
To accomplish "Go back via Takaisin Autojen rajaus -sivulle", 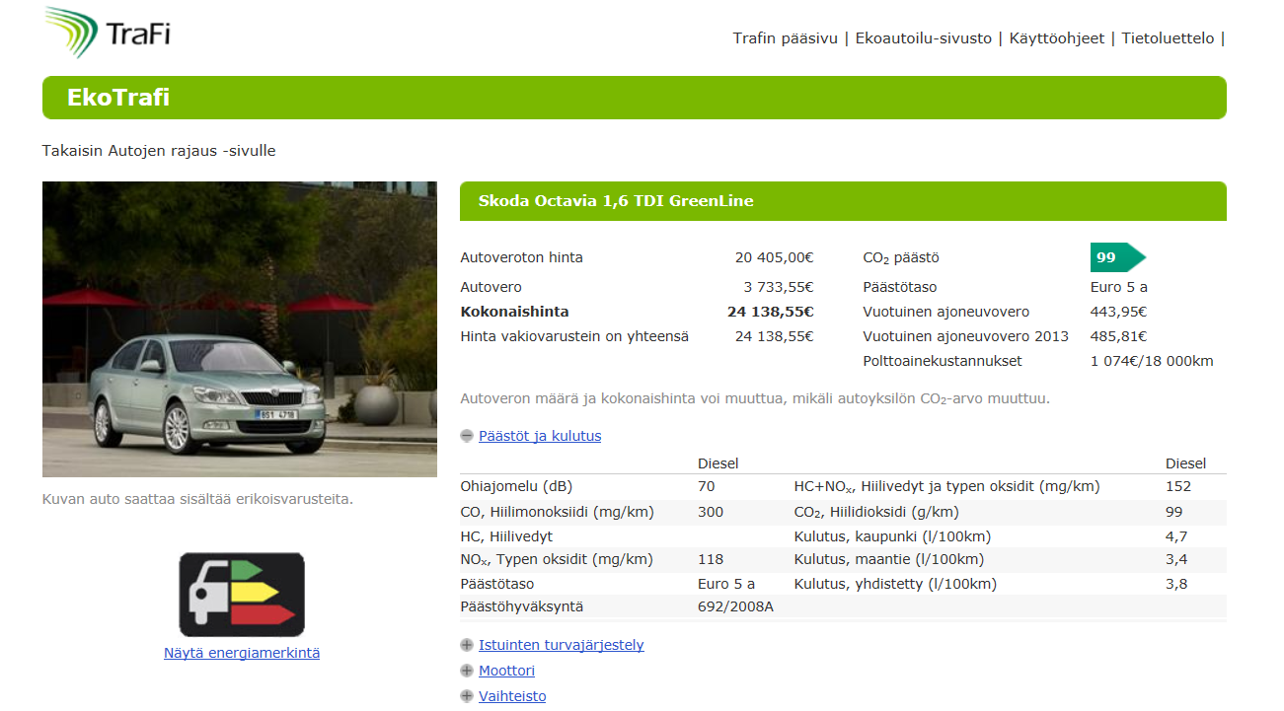I will point(159,151).
